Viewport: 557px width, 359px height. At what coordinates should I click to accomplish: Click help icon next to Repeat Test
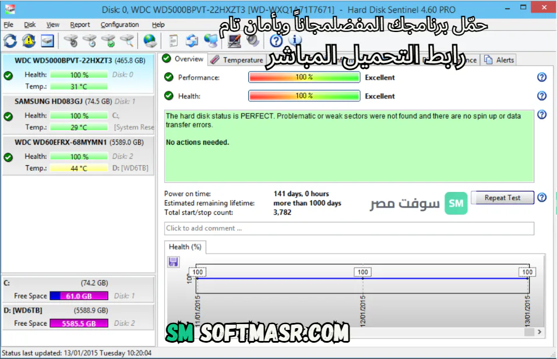point(542,198)
